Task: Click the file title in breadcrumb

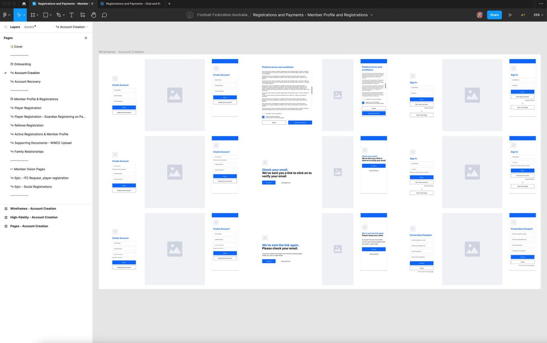Action: 310,15
